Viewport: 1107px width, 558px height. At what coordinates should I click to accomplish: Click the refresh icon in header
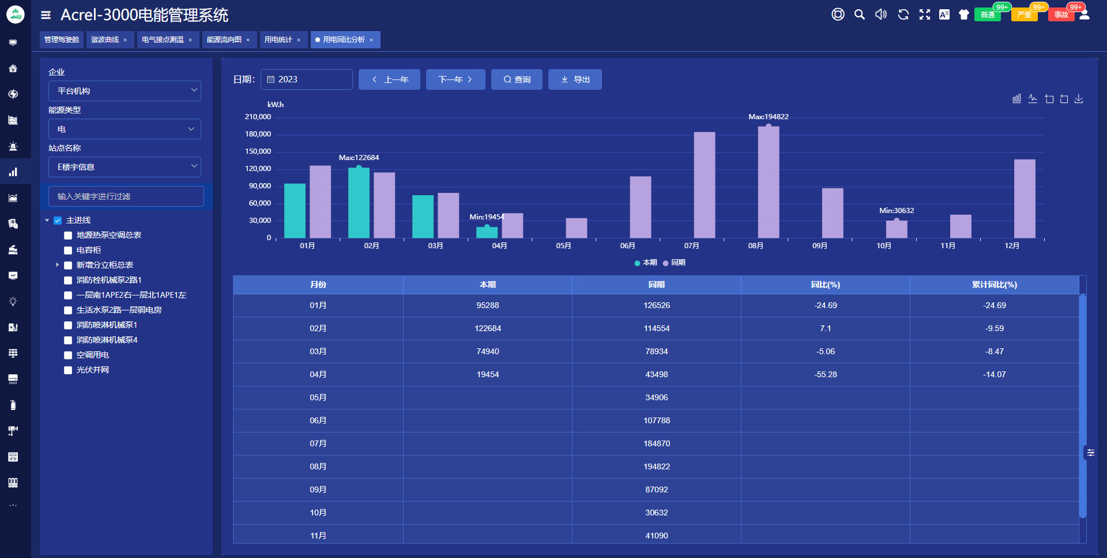coord(903,15)
